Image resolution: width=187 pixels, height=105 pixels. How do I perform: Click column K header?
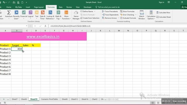[x=101, y=31]
